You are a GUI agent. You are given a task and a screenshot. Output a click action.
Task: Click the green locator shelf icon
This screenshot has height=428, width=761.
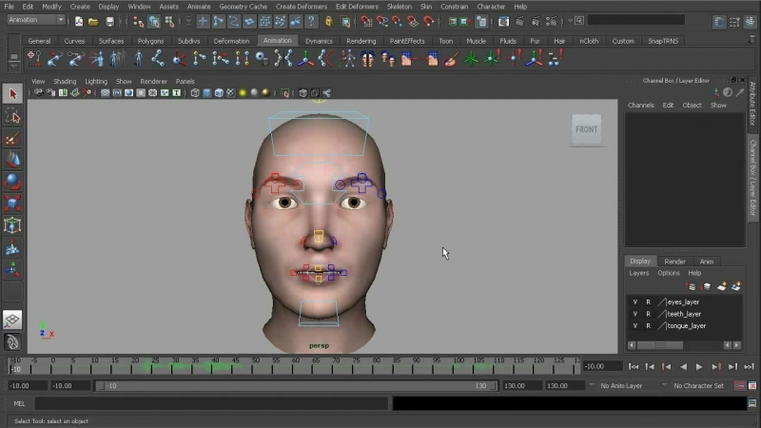[471, 59]
